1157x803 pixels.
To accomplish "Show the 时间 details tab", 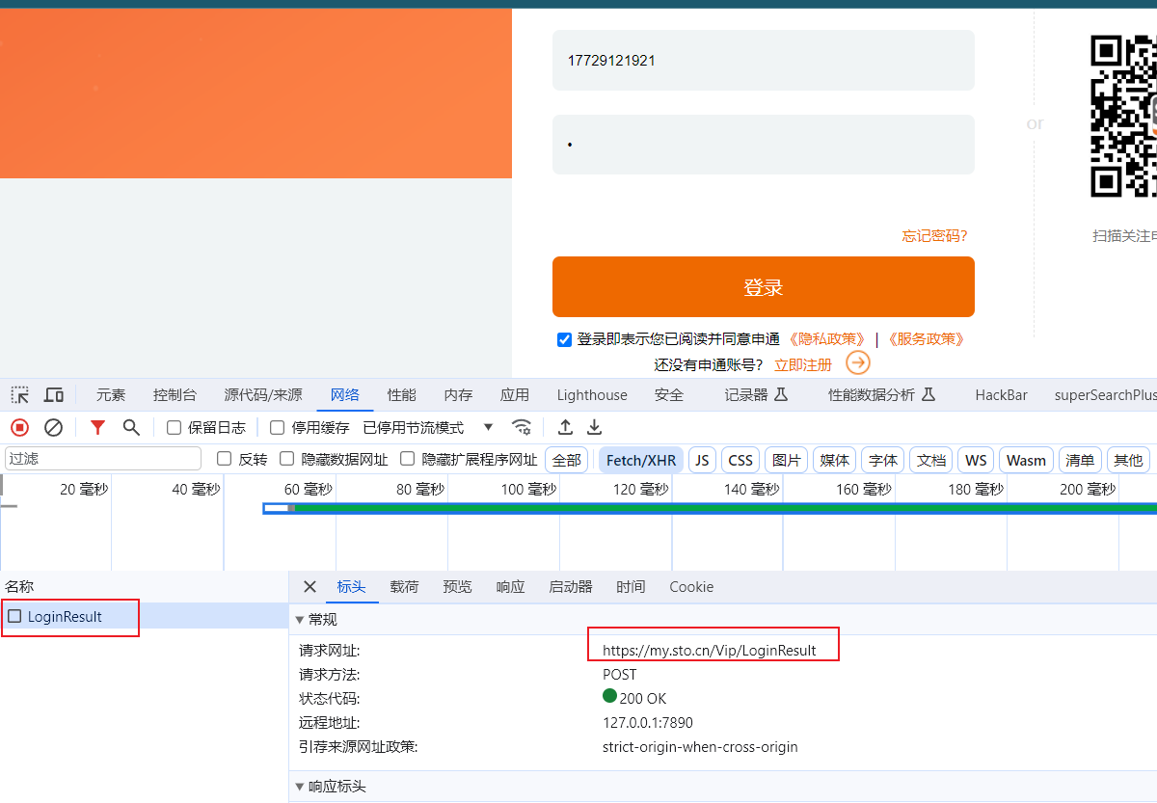I will 631,586.
